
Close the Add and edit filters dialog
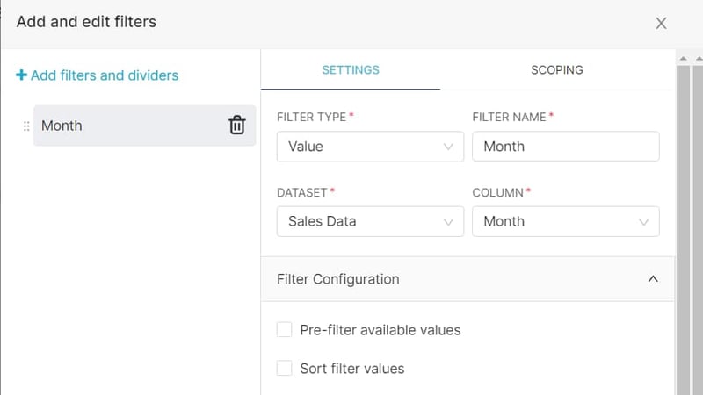661,24
